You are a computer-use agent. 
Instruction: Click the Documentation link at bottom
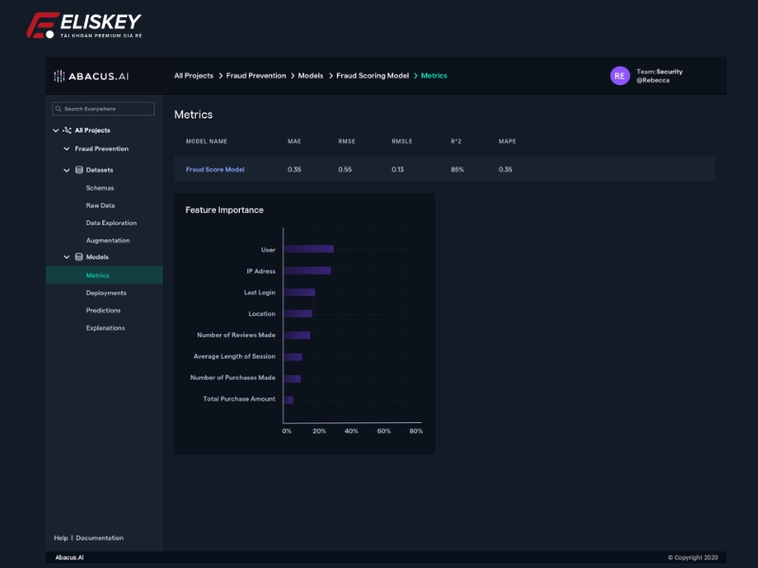99,538
